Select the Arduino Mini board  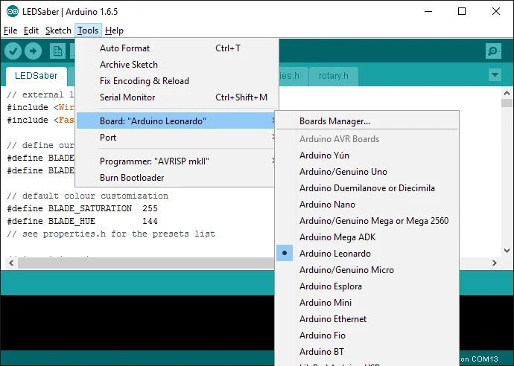[367, 303]
